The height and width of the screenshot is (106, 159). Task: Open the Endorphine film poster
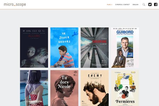click(95, 48)
